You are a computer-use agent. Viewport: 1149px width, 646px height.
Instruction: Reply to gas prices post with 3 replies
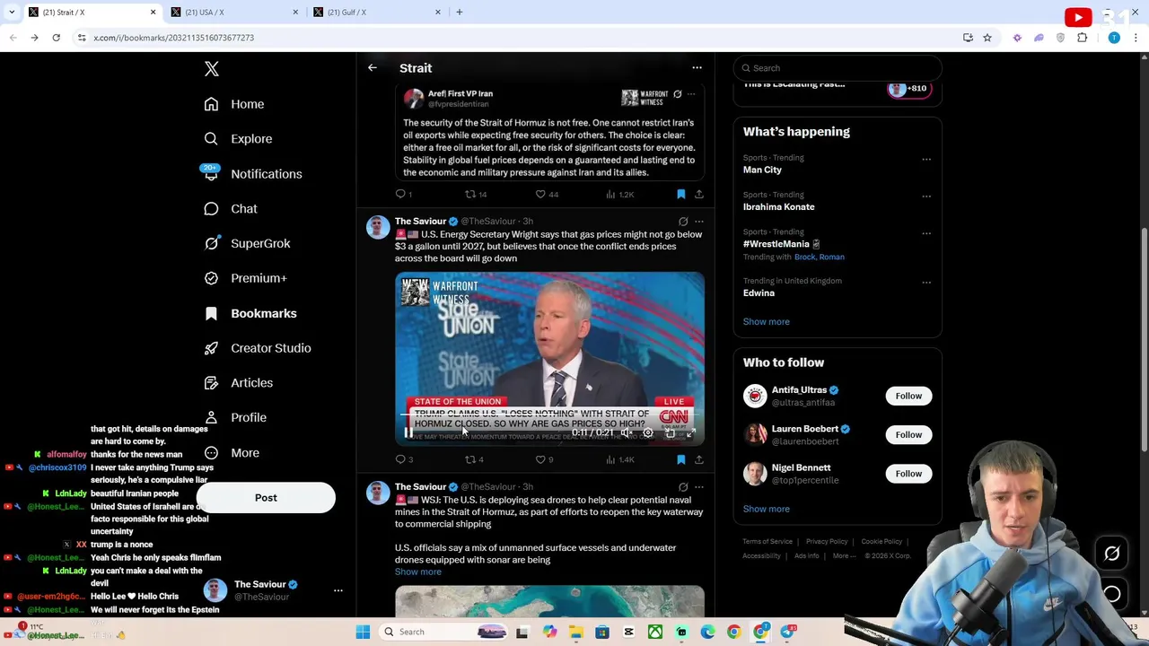point(404,459)
